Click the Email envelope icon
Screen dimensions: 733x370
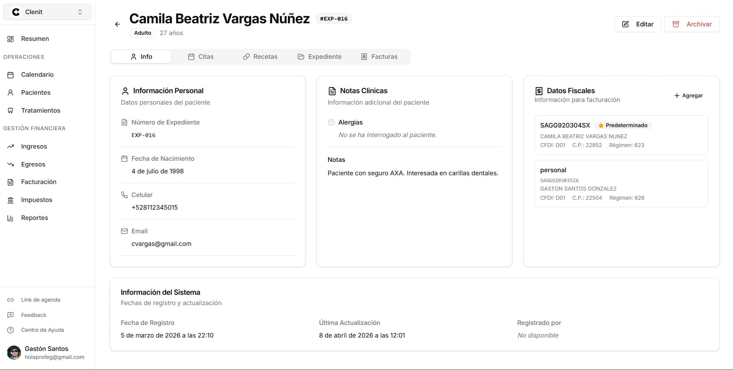click(124, 231)
